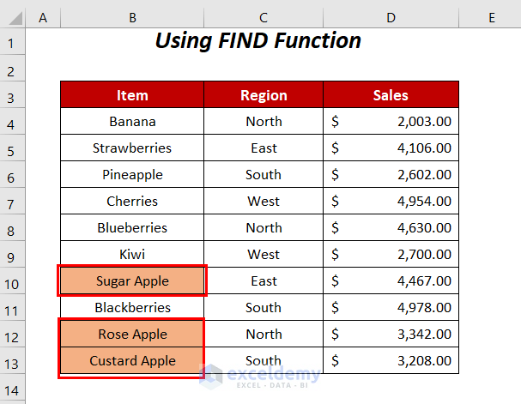Image resolution: width=521 pixels, height=404 pixels.
Task: Select the Blackberries cell
Action: tap(132, 307)
